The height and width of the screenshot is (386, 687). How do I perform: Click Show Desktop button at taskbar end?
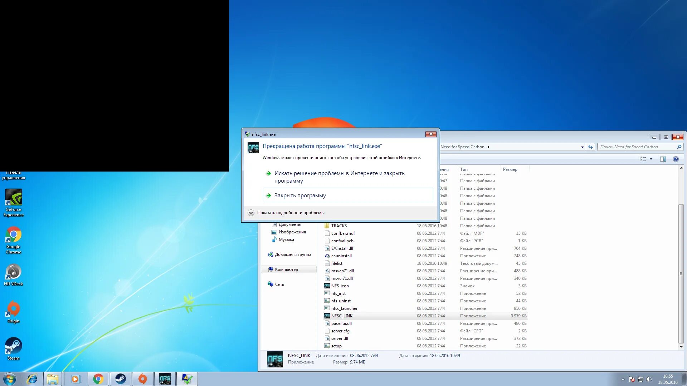[x=684, y=379]
